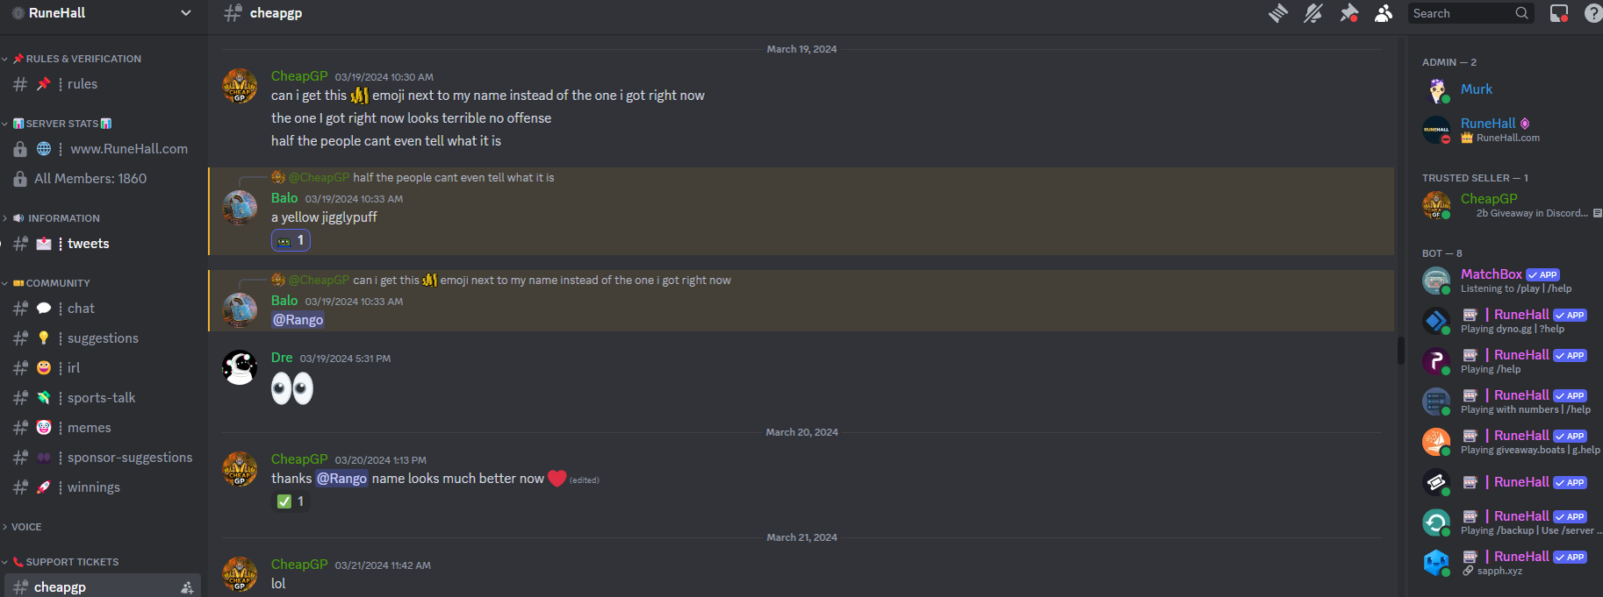Viewport: 1603px width, 597px height.
Task: Toggle the member list icon
Action: [x=1384, y=13]
